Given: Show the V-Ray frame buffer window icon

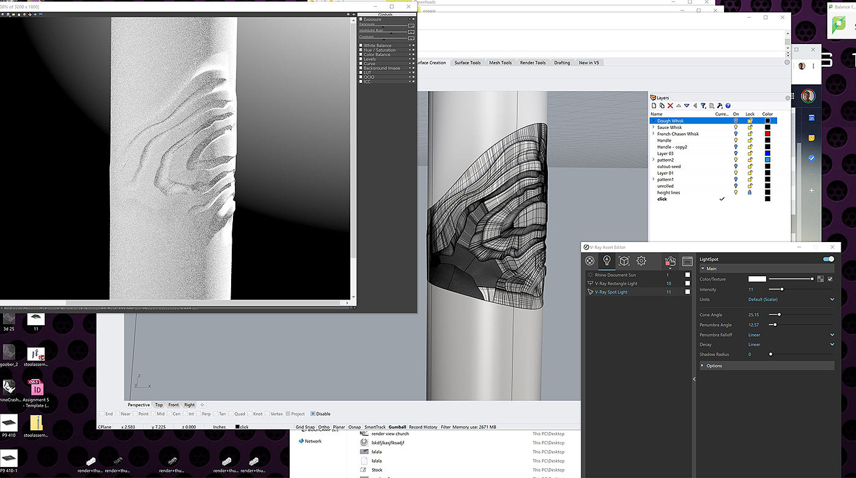Looking at the screenshot, I should point(687,261).
